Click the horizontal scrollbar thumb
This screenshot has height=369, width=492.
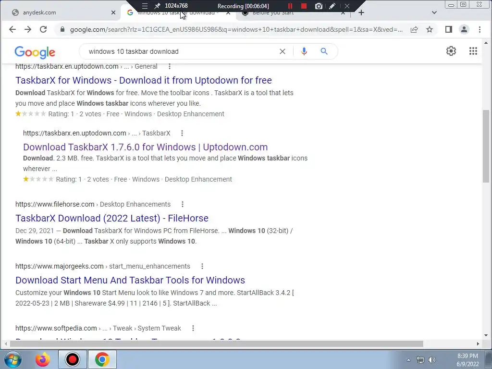click(x=217, y=344)
